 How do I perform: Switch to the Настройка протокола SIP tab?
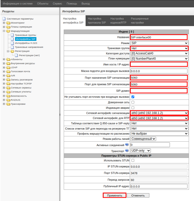(x=97, y=21)
